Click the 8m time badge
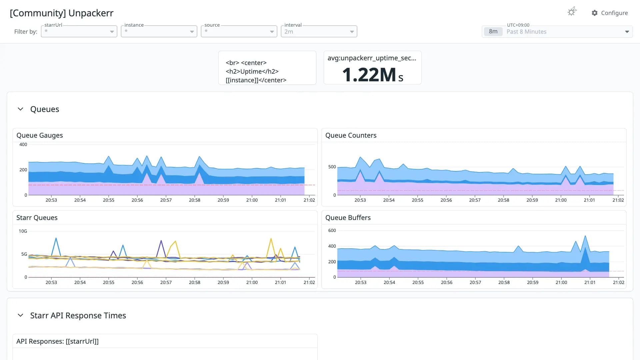The height and width of the screenshot is (360, 640). (493, 32)
